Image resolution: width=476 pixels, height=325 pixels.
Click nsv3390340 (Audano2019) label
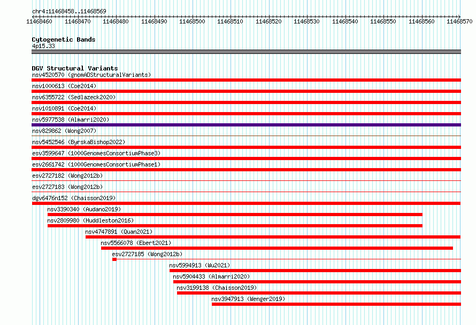[84, 209]
